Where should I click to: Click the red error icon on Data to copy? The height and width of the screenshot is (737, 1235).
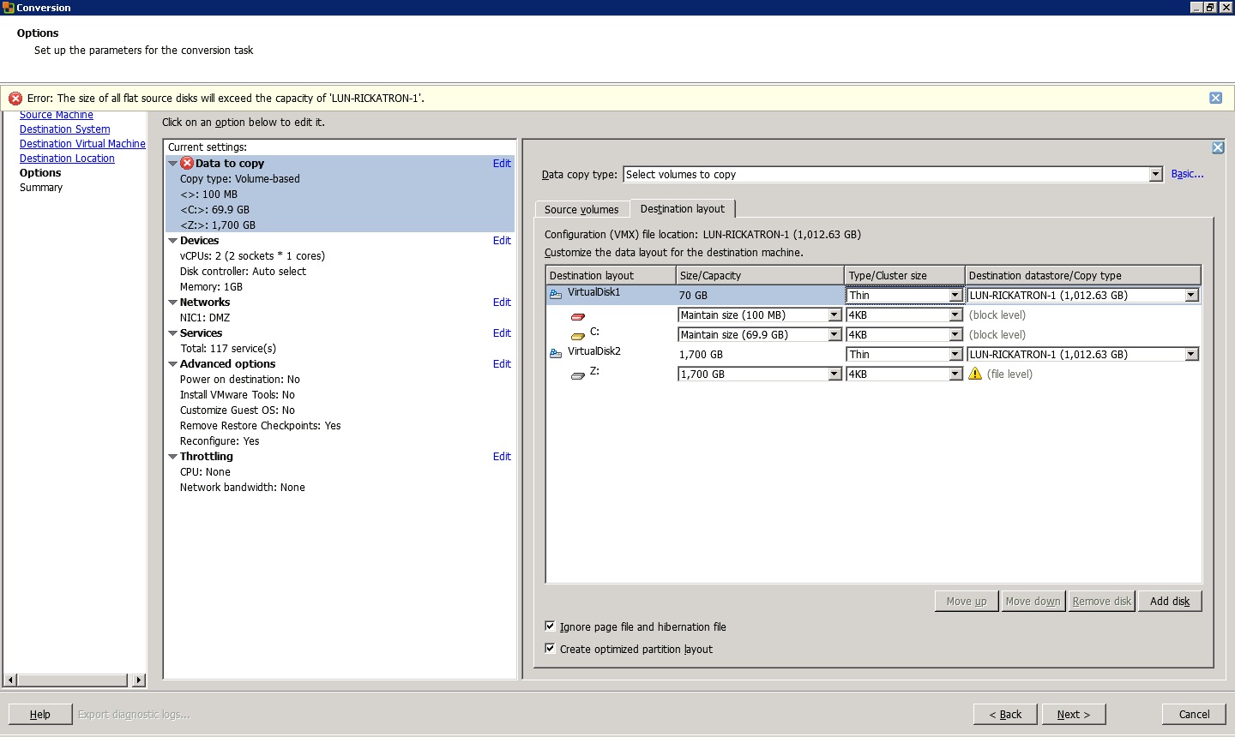[x=187, y=164]
